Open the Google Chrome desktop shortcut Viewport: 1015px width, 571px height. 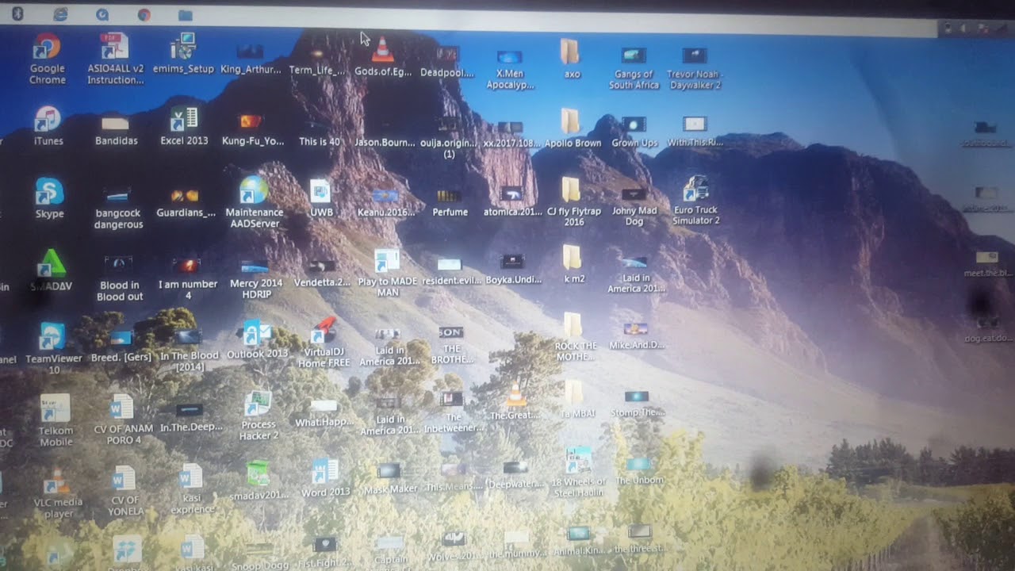tap(47, 59)
